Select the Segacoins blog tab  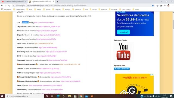click(41, 2)
